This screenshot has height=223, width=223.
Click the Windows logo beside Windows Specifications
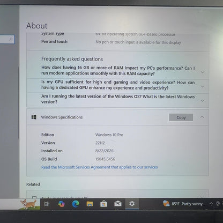pos(34,117)
